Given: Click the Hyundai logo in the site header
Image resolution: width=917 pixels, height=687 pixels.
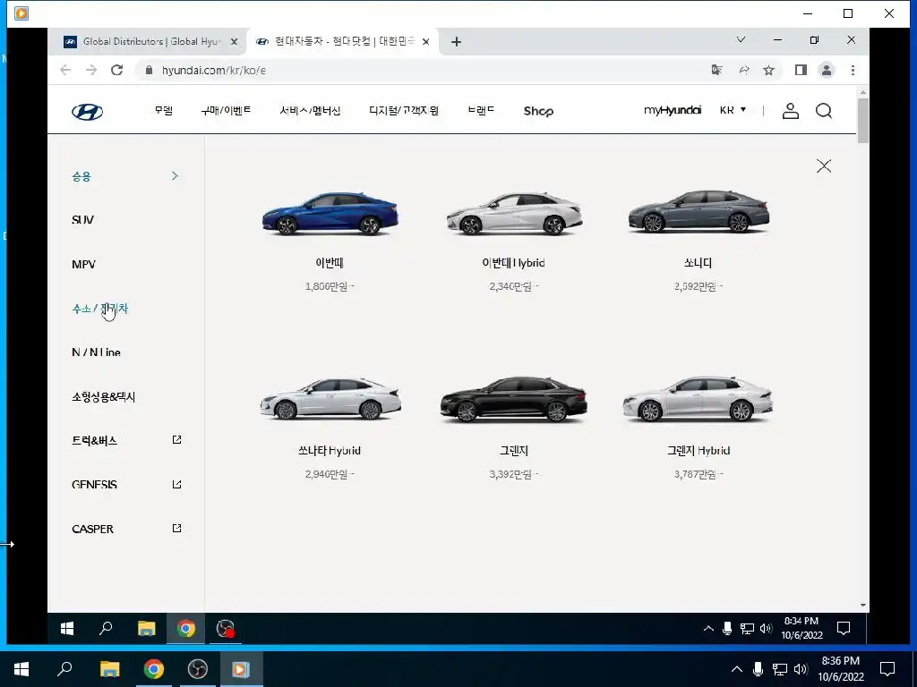Looking at the screenshot, I should click(x=88, y=111).
